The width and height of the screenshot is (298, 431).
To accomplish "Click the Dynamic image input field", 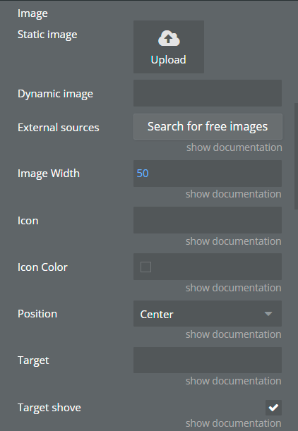I will coord(208,93).
